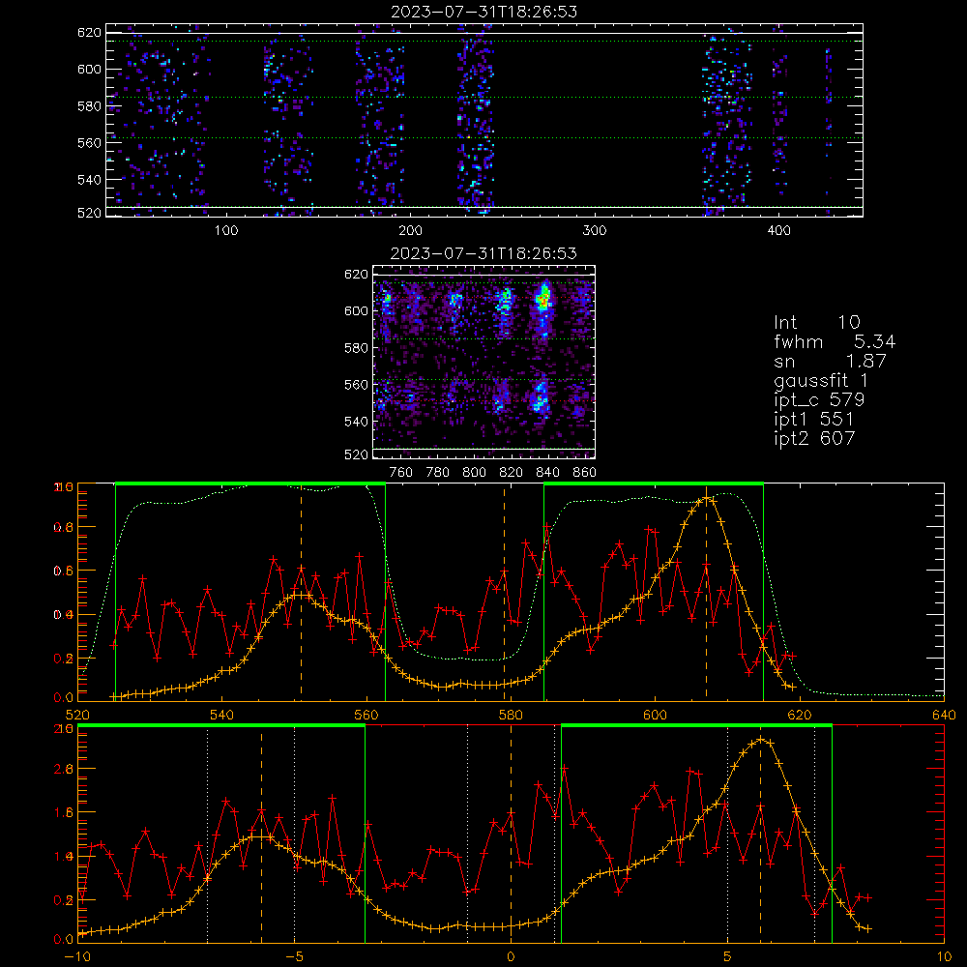967x967 pixels.
Task: Click orange dashed marker near 579 in profile plot
Action: coord(504,593)
